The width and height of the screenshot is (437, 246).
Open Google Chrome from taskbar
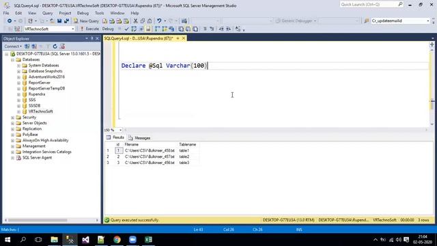point(117,240)
